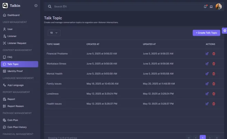Go to the Listener sidebar item
The height and width of the screenshot is (139, 227).
pyautogui.click(x=19, y=36)
